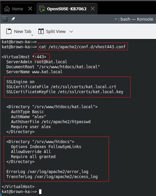Click the Directory "/srv/www/htdocs" opening tag
The image size is (156, 196).
(x=40, y=142)
